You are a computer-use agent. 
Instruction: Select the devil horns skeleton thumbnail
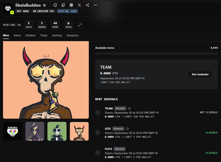coord(79,131)
